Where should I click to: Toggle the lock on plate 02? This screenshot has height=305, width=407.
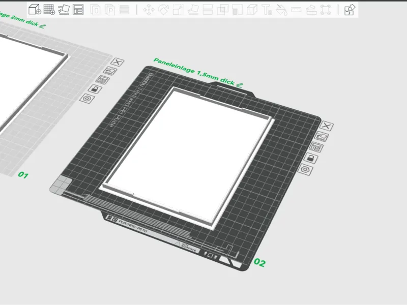[311, 158]
